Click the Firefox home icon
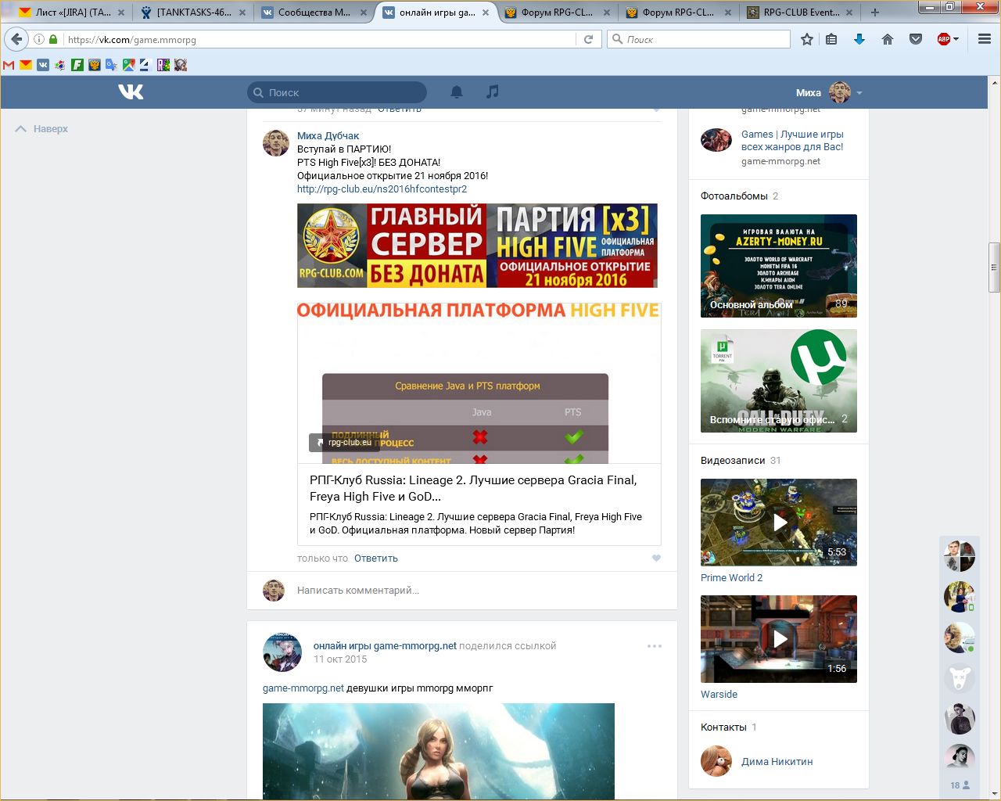 coord(887,39)
